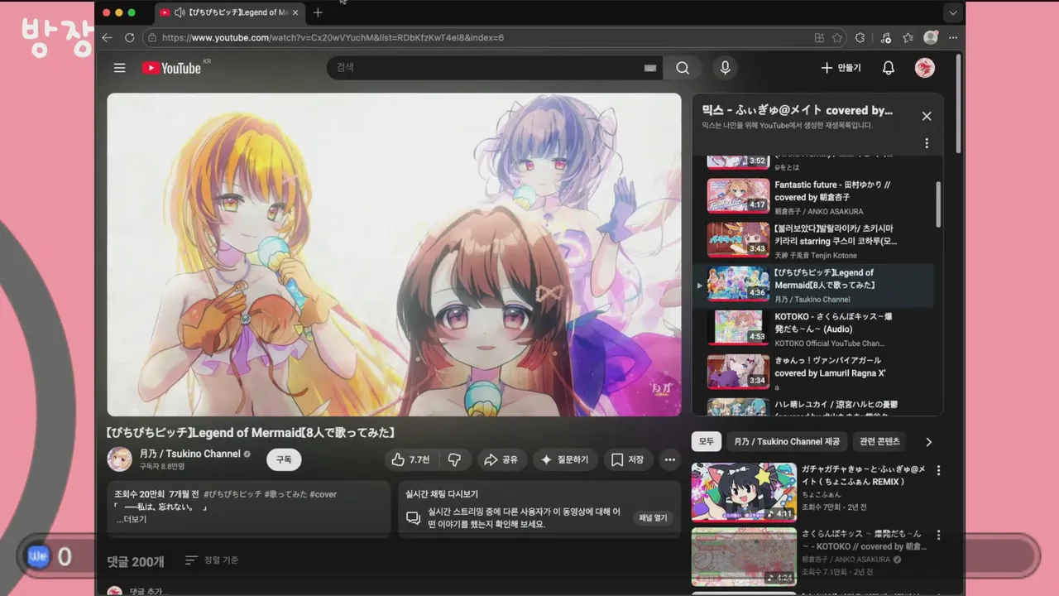Screen dimensions: 1059x596
Task: Click the 만들기 create button
Action: [841, 68]
